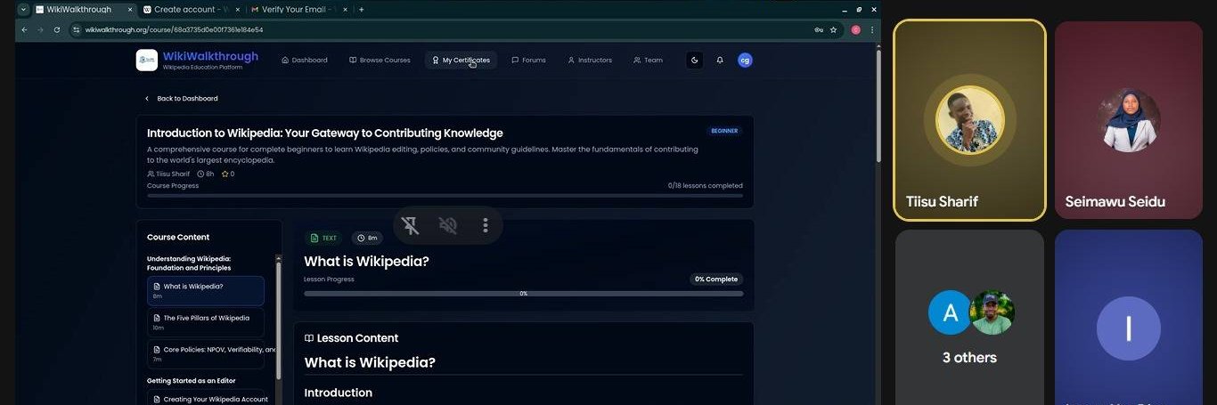Click the star rating 0 in course header
This screenshot has width=1217, height=405.
[228, 174]
